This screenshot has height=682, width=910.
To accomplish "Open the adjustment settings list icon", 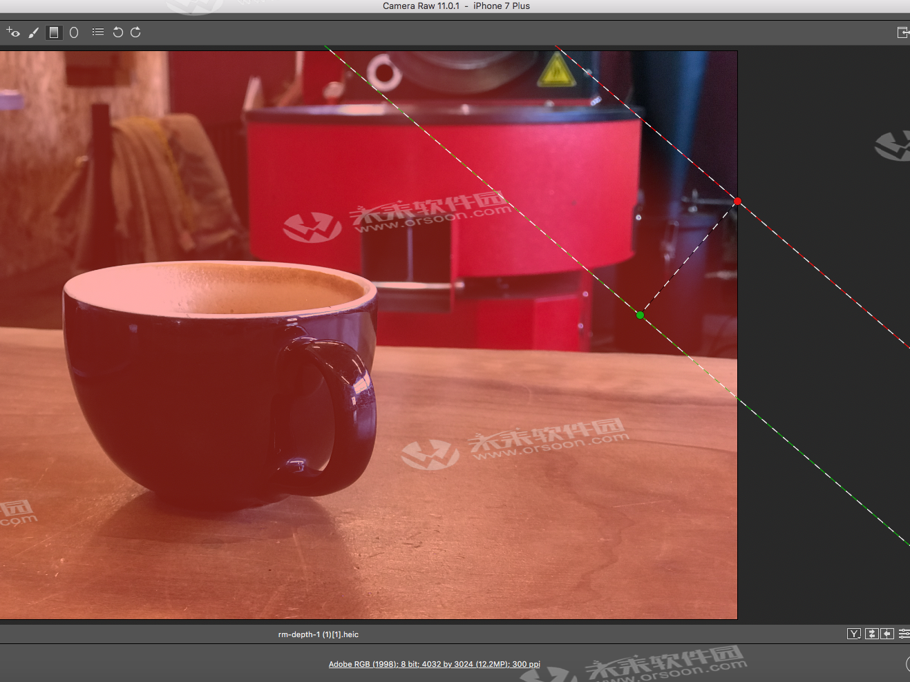I will (x=97, y=32).
